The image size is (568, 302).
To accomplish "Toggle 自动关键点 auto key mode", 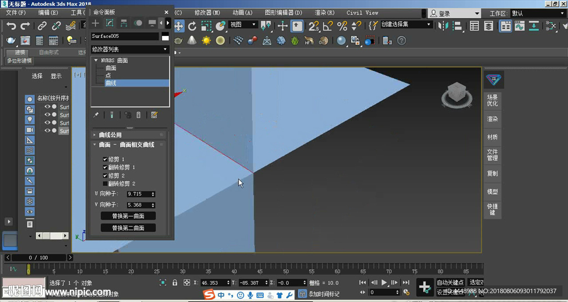I will click(x=450, y=283).
